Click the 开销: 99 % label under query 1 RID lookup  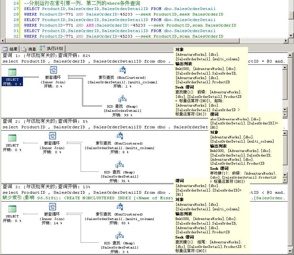coord(122,115)
